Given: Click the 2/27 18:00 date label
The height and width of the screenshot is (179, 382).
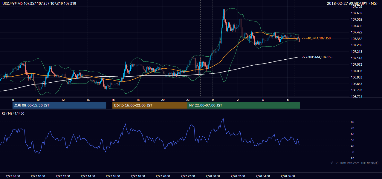Looking at the screenshot, I should click(138, 176).
